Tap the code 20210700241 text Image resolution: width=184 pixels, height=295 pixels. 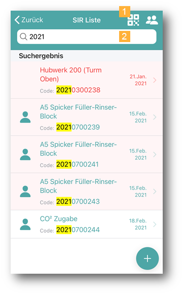[78, 164]
